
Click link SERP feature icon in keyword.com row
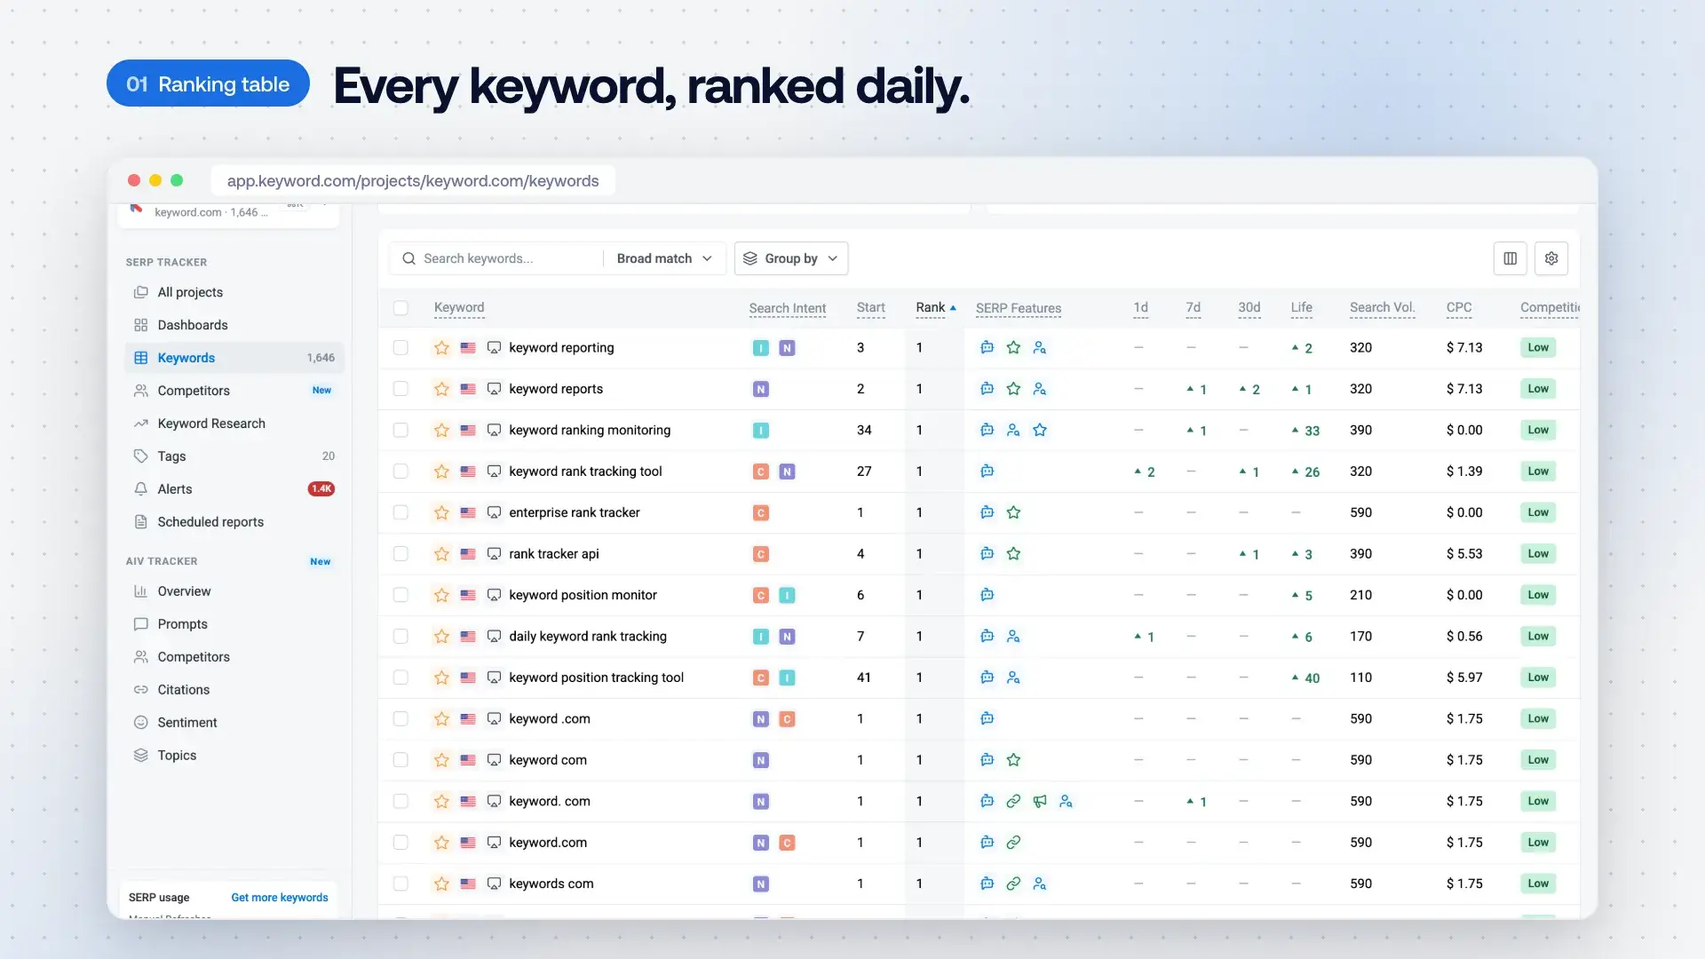pyautogui.click(x=1013, y=843)
